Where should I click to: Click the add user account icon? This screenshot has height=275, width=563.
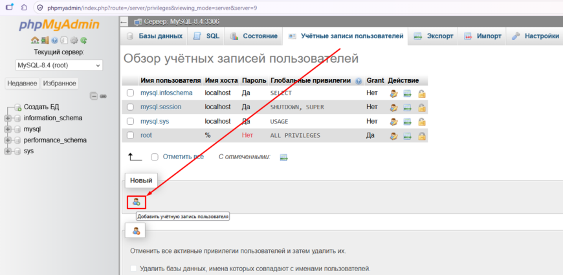[x=136, y=202]
